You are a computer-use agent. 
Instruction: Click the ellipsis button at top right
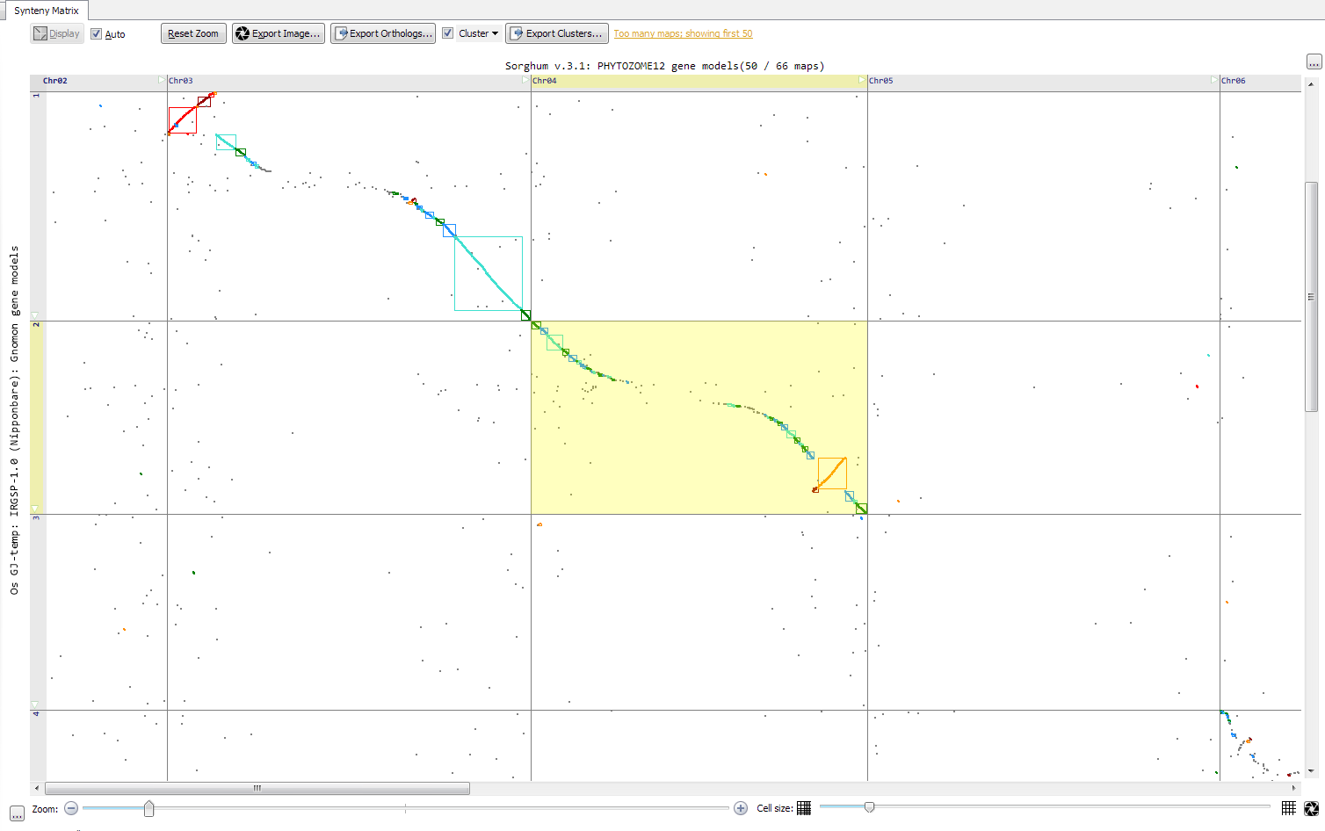coord(1314,61)
